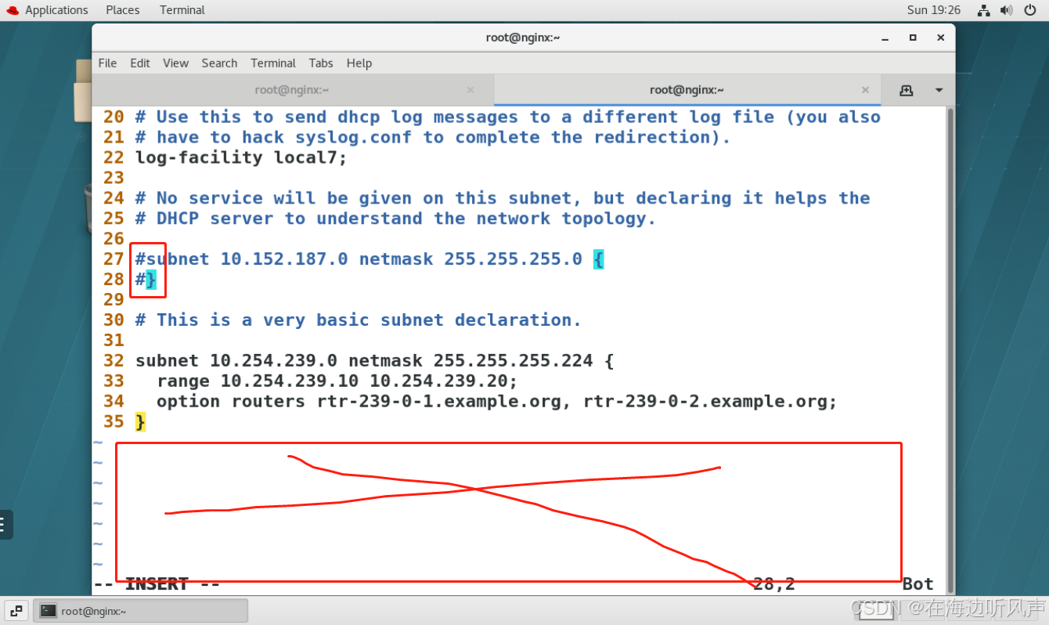Click the terminal vertical scrollbar
This screenshot has height=625, width=1049.
click(950, 350)
